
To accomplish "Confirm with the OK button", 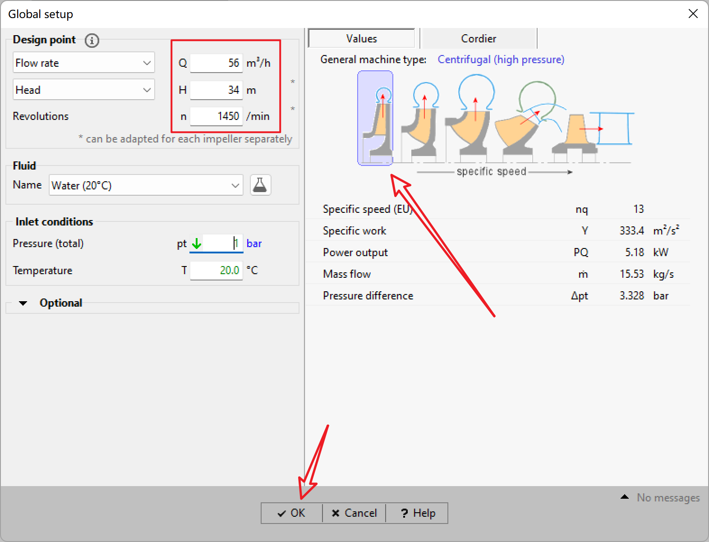I will (292, 513).
